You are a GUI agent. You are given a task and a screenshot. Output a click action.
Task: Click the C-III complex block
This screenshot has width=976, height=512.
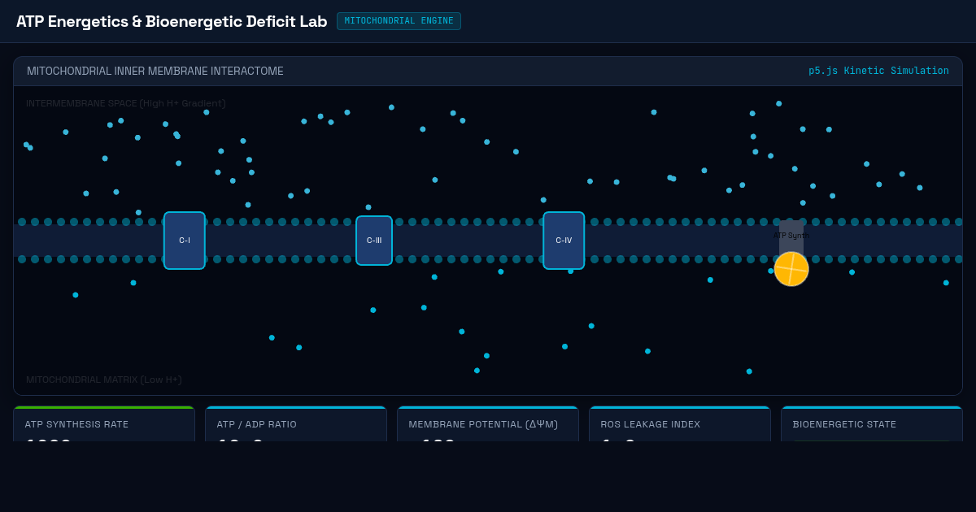(374, 241)
